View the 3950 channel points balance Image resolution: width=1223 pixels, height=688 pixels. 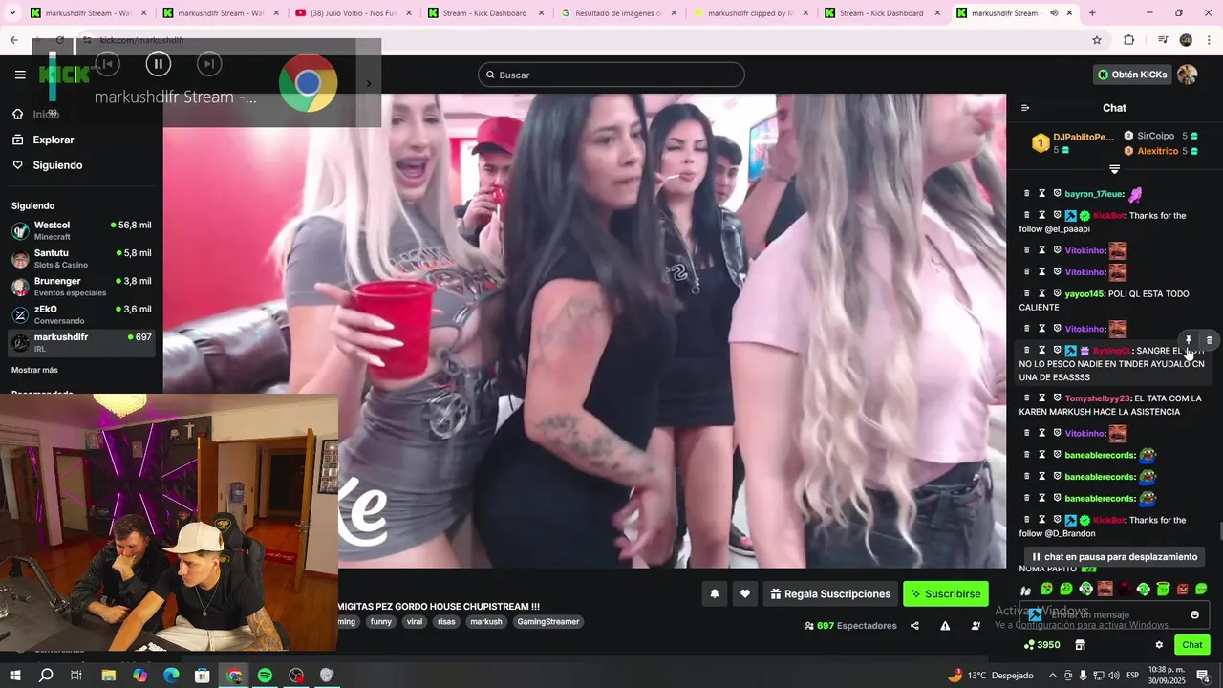(1041, 645)
